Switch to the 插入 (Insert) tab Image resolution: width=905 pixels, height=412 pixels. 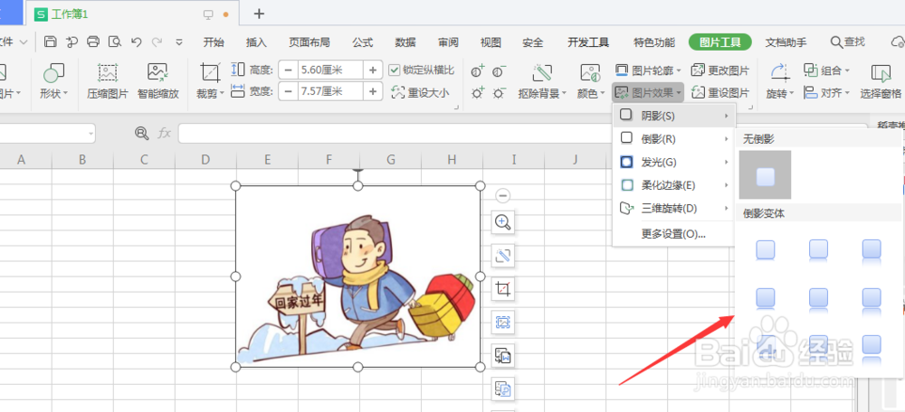[256, 42]
